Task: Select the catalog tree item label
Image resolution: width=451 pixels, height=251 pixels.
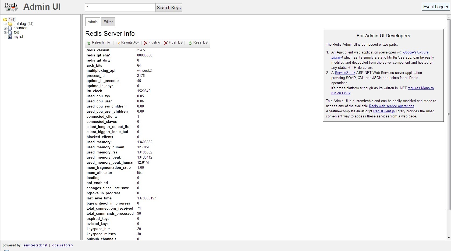Action: click(20, 24)
